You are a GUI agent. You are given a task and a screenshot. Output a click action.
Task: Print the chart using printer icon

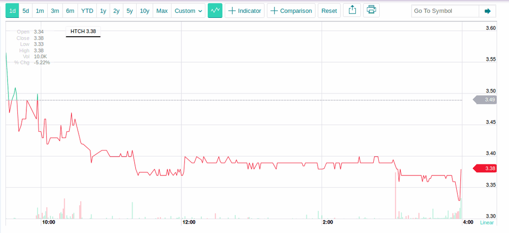click(x=371, y=11)
